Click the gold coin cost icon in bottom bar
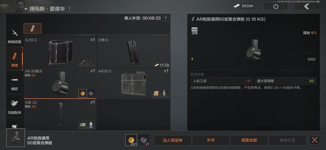Image resolution: width=326 pixels, height=150 pixels. [131, 140]
